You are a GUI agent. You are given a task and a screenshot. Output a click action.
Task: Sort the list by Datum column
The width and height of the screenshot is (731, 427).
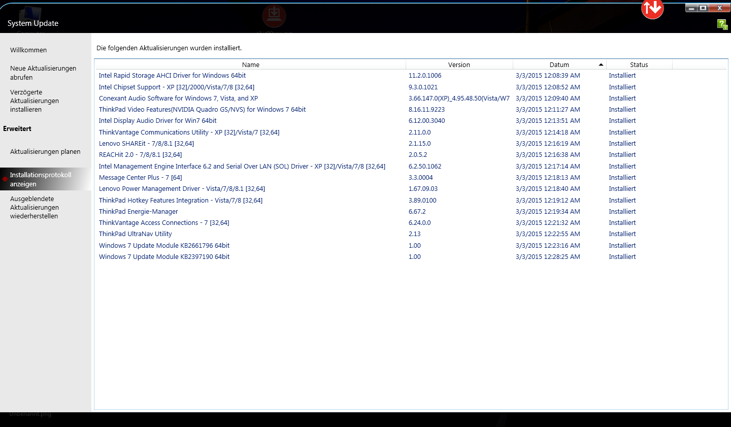[559, 65]
